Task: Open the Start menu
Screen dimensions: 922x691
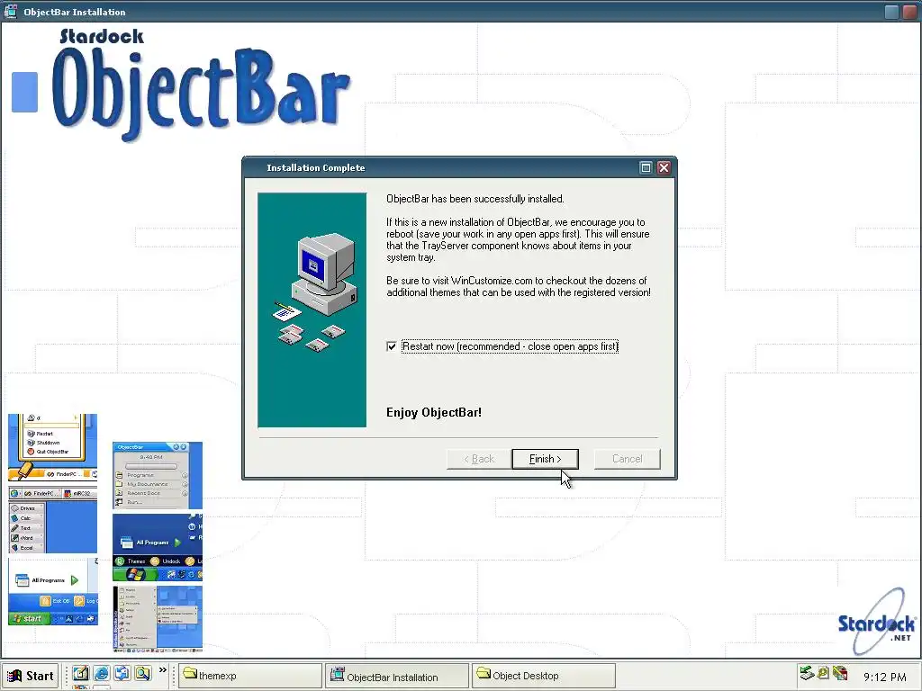Action: (x=30, y=676)
